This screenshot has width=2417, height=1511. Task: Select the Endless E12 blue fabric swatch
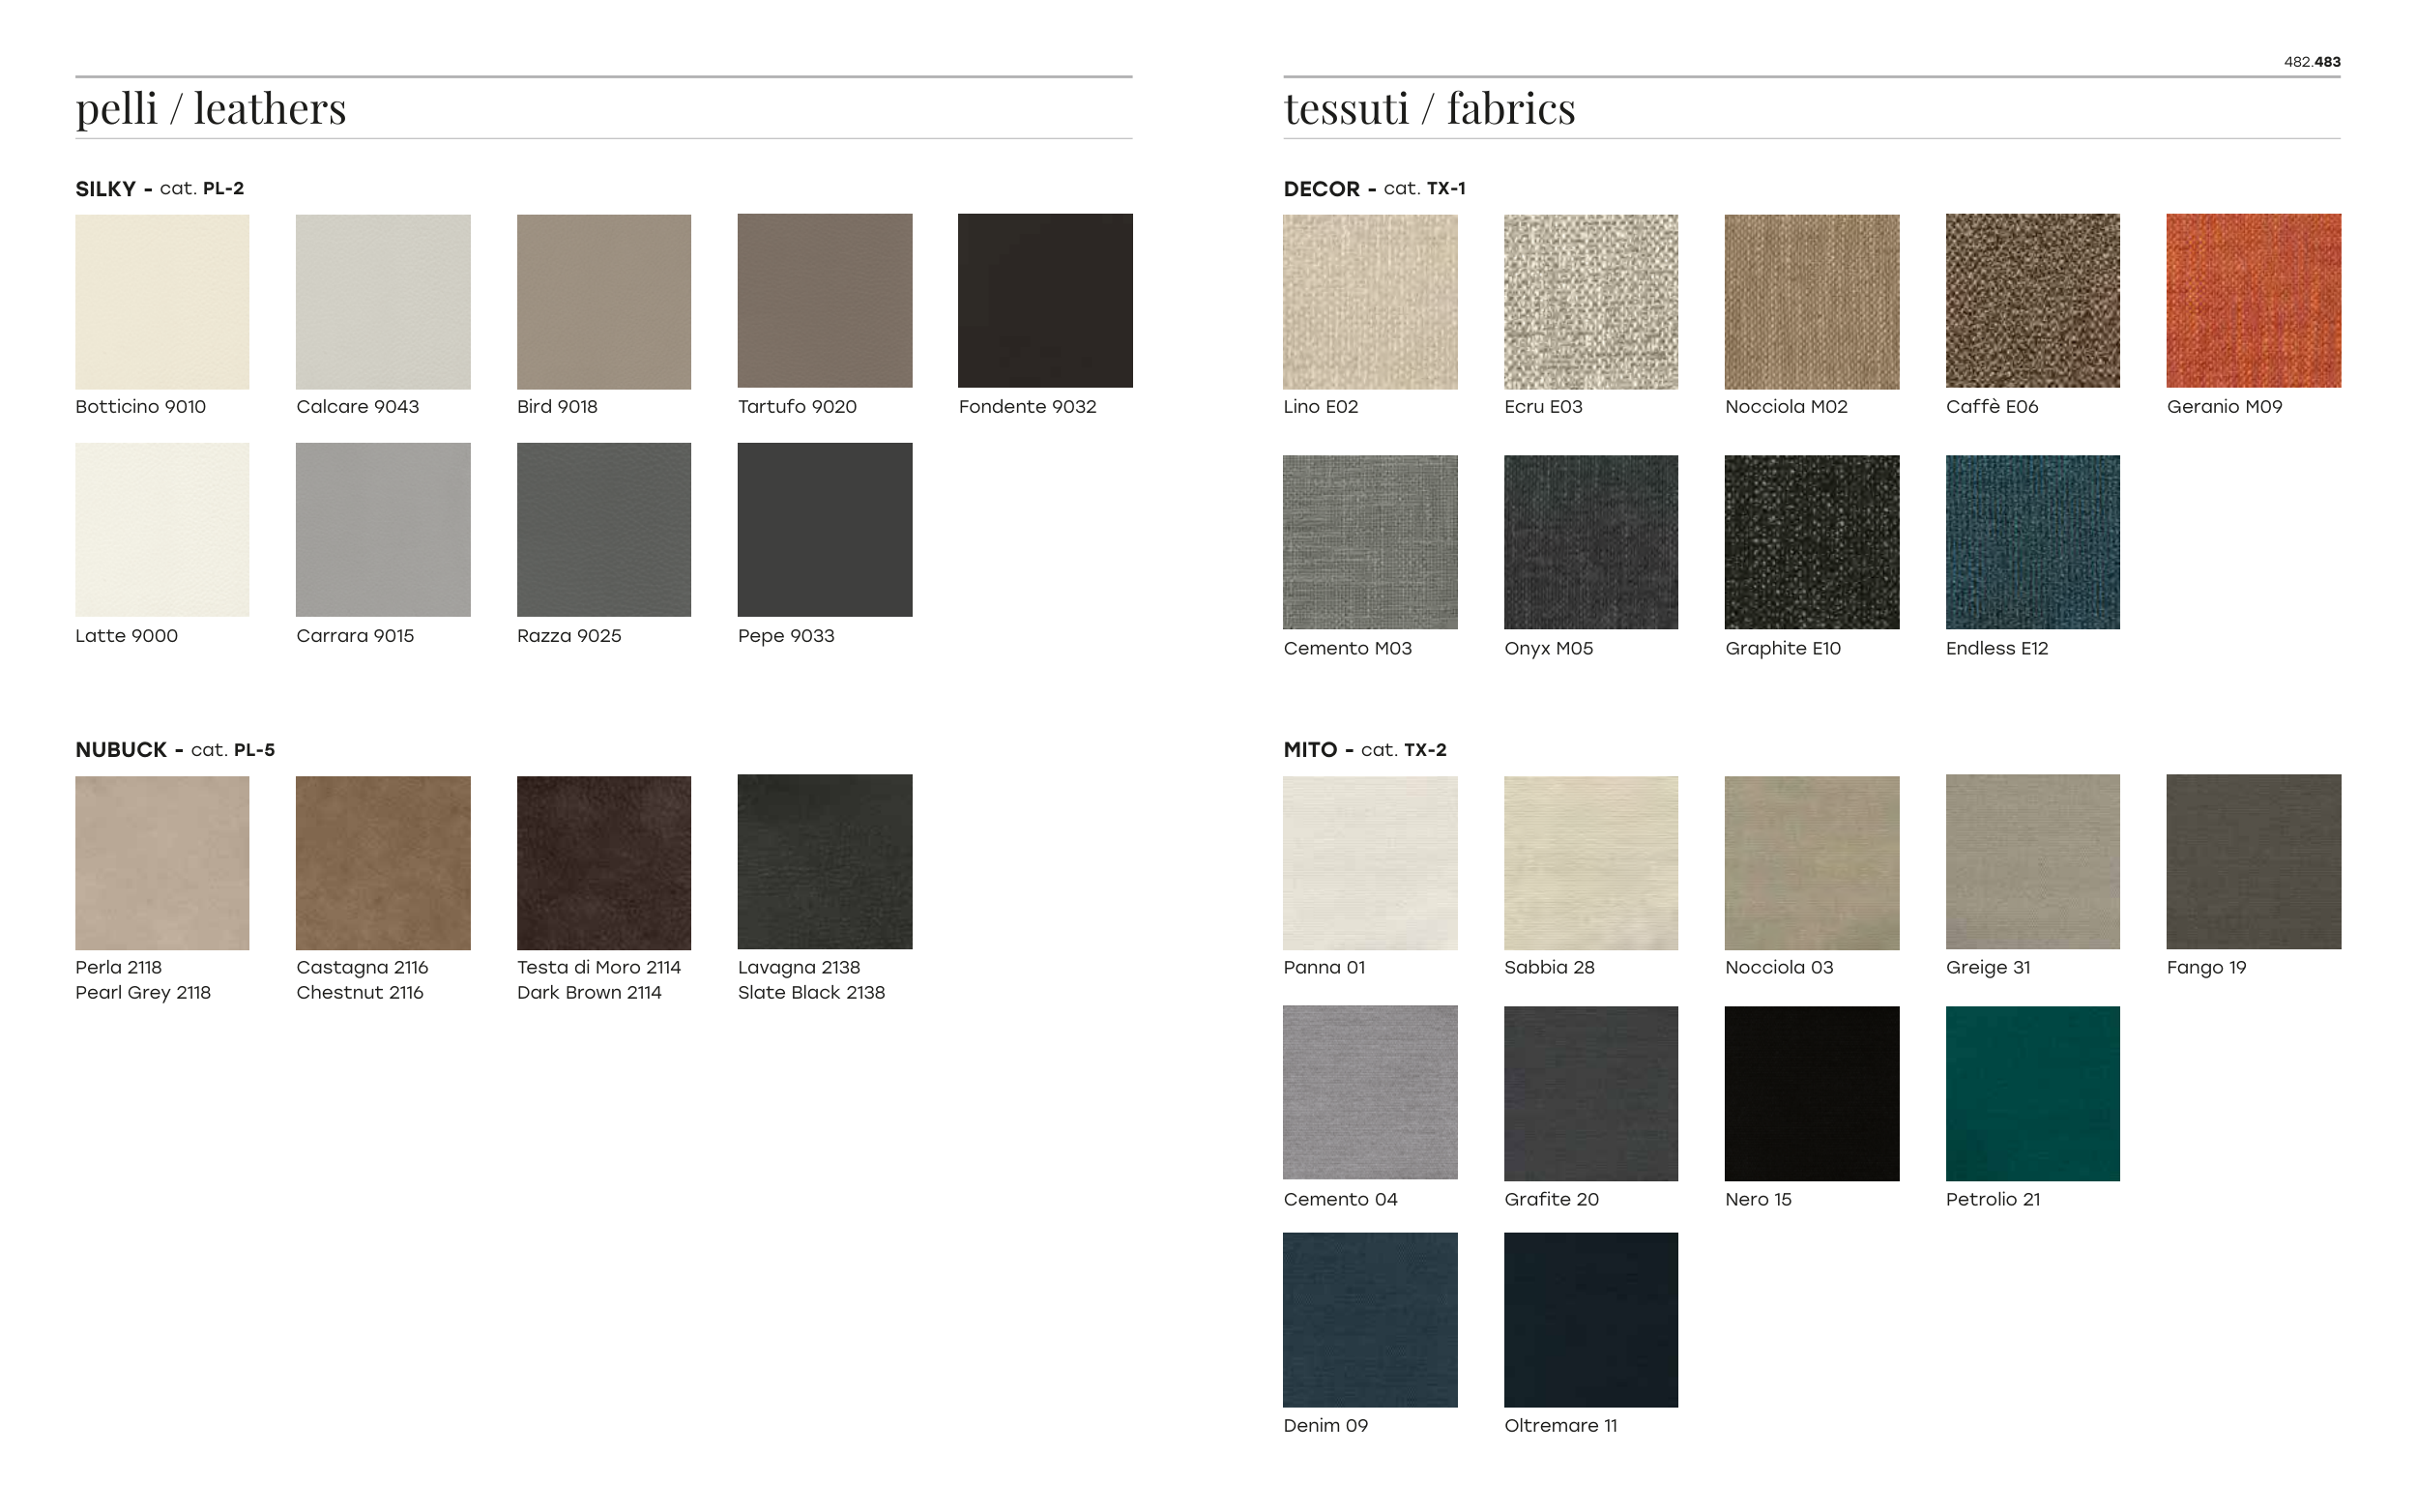pyautogui.click(x=2031, y=541)
